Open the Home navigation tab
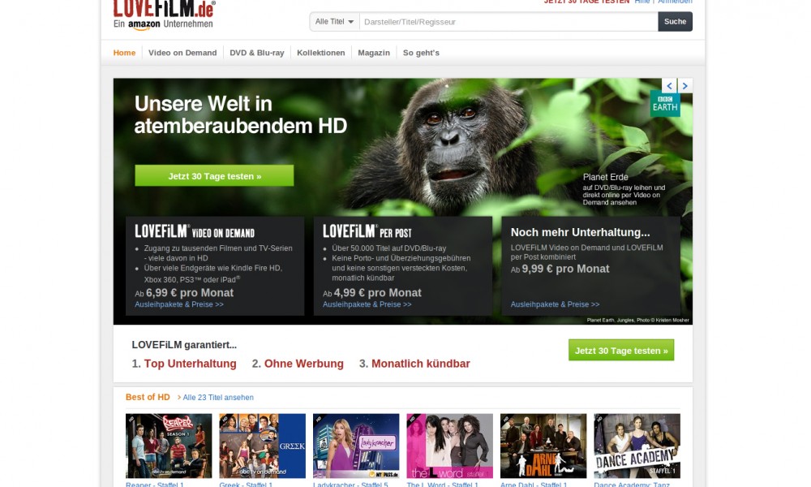The image size is (811, 487). tap(124, 53)
